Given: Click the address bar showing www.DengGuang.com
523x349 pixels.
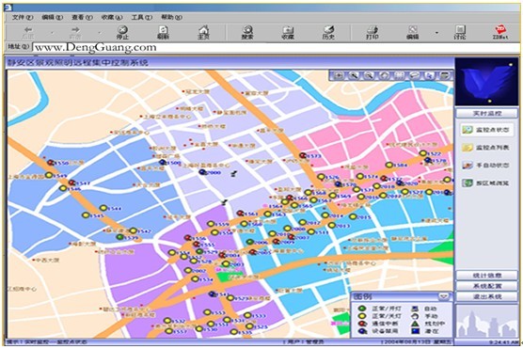Looking at the screenshot, I should point(276,47).
